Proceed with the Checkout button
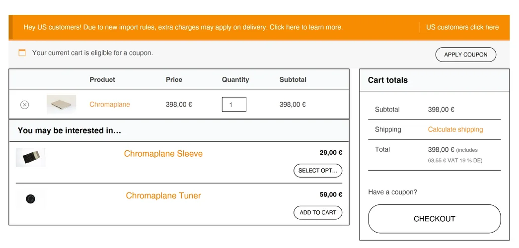 (x=434, y=219)
